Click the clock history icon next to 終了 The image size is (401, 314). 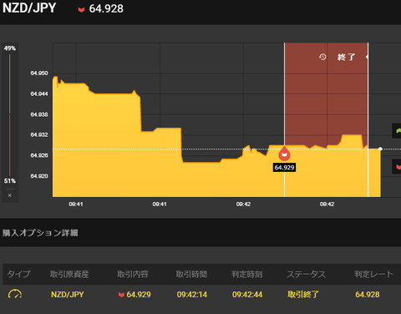[322, 57]
